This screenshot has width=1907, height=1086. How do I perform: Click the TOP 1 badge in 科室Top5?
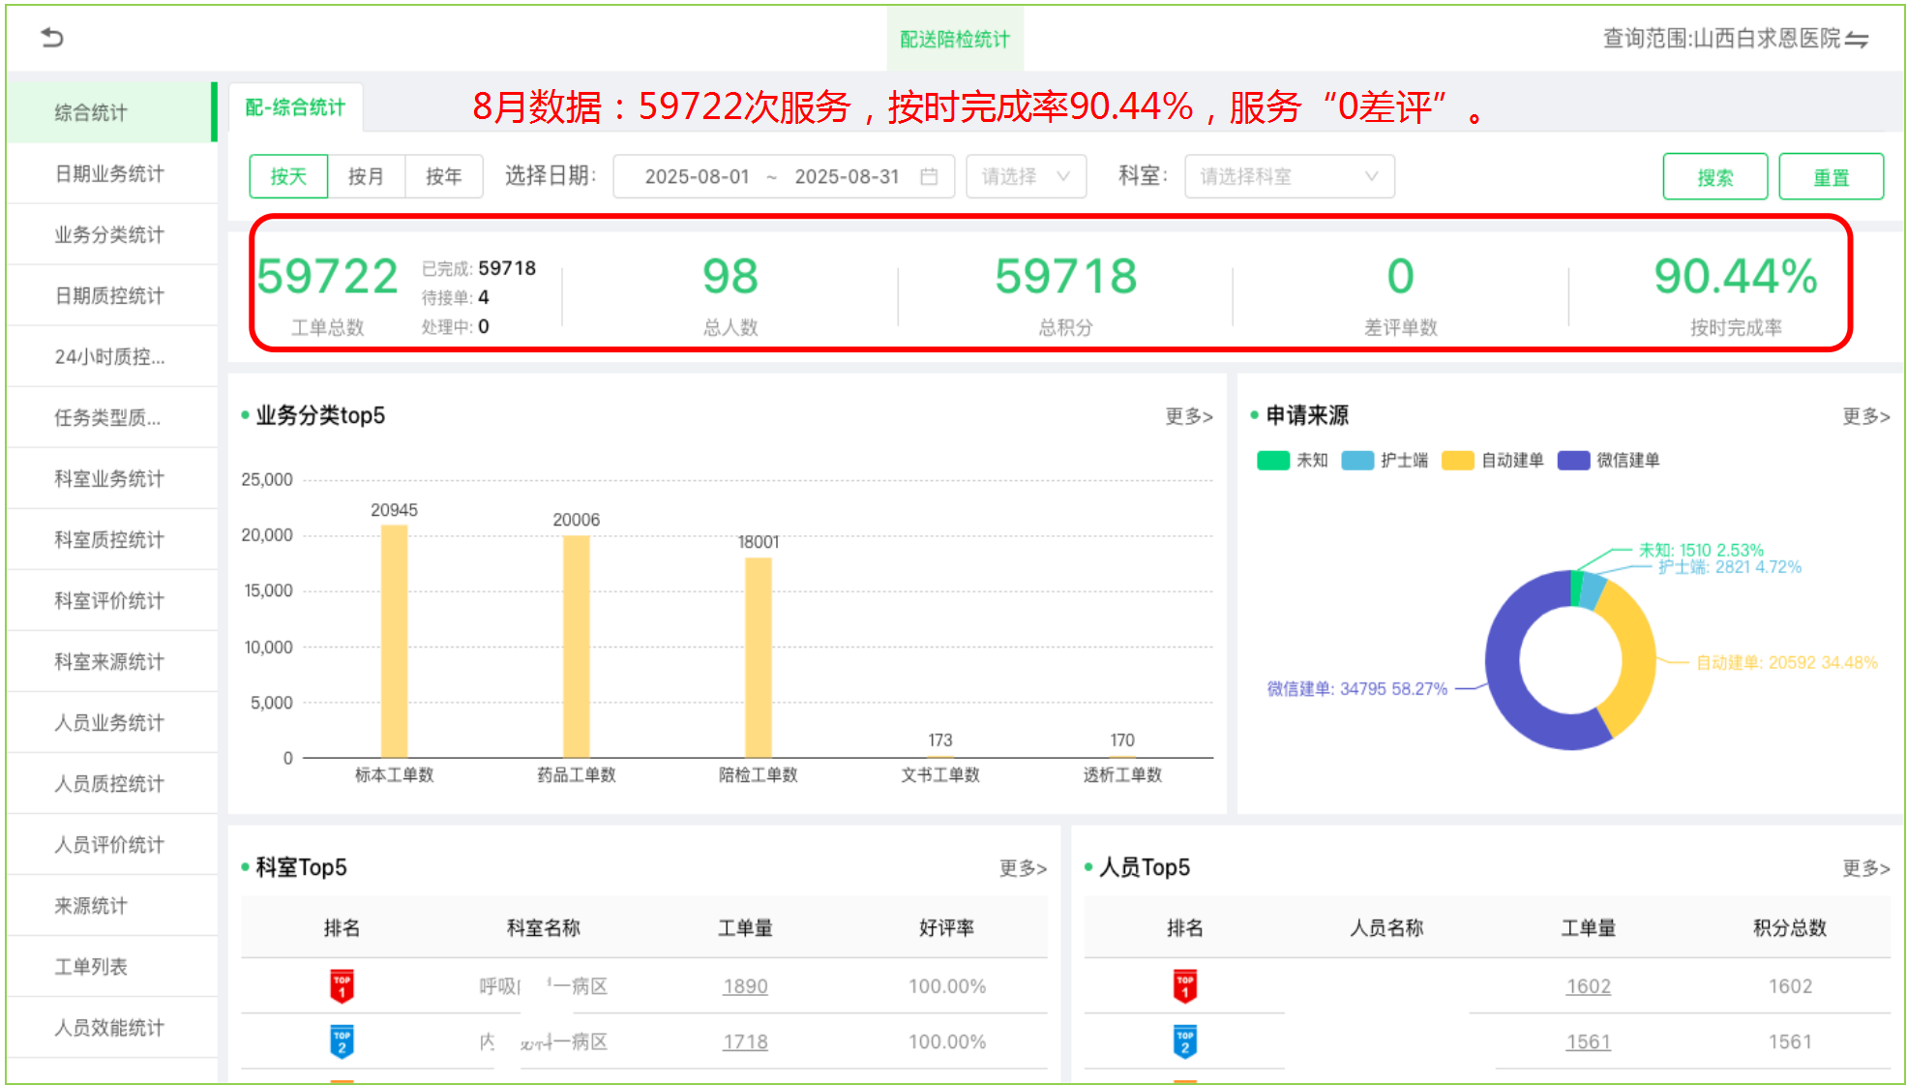pos(342,986)
